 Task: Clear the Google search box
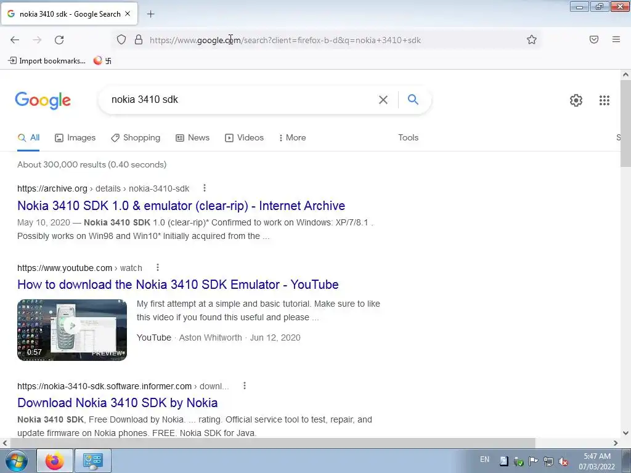(383, 100)
